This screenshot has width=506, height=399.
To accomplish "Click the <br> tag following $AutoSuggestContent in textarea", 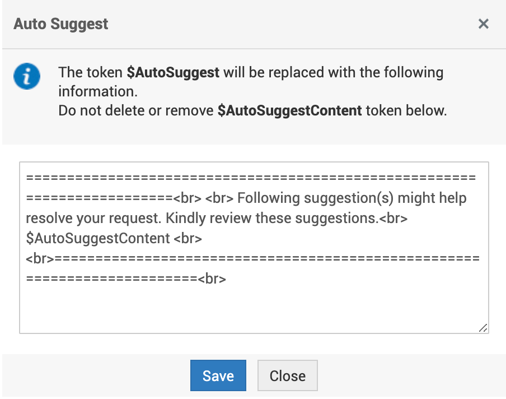I will 188,238.
